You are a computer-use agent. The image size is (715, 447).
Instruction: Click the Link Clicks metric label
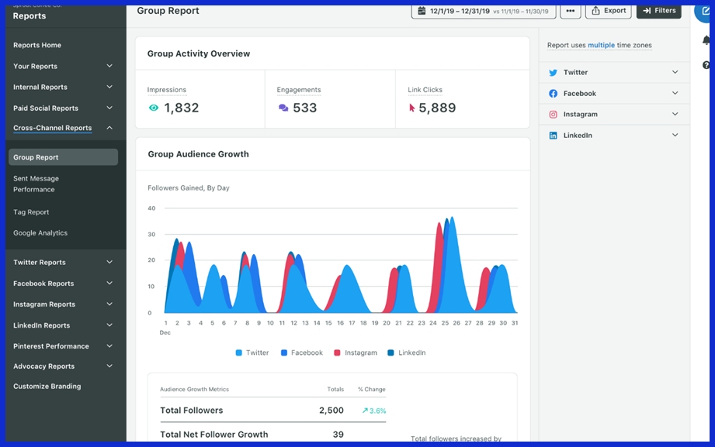(425, 90)
